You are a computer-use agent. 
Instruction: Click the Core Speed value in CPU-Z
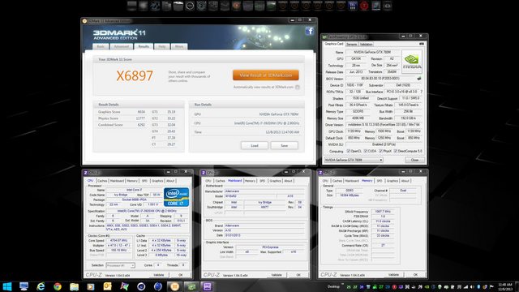pos(119,241)
